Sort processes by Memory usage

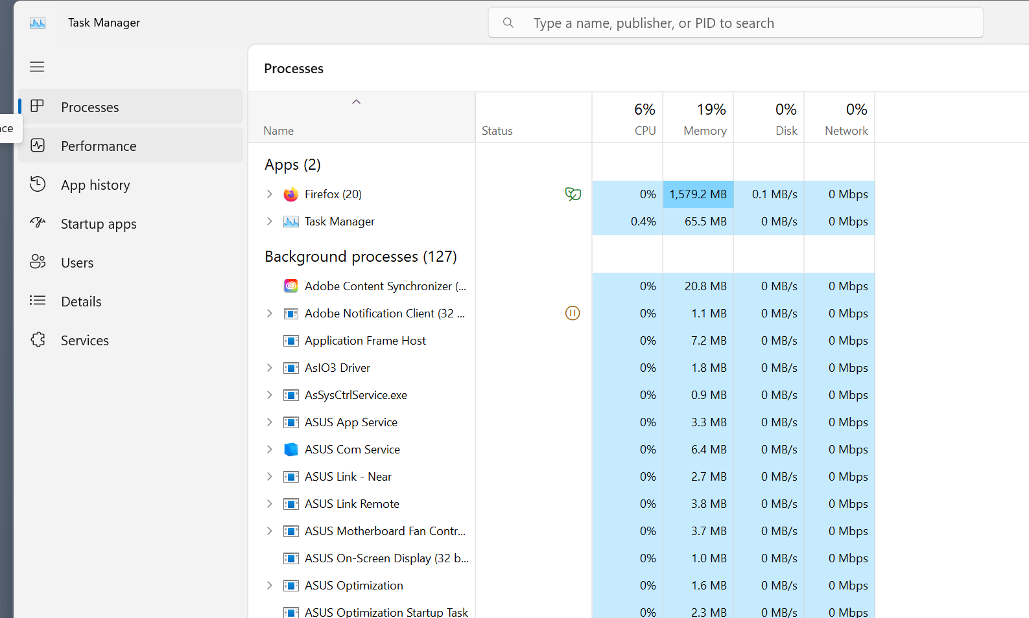698,117
